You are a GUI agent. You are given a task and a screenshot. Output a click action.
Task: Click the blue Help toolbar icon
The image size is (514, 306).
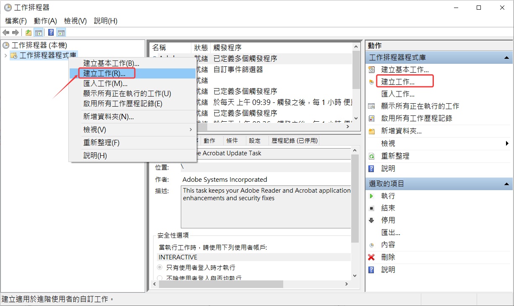click(51, 33)
